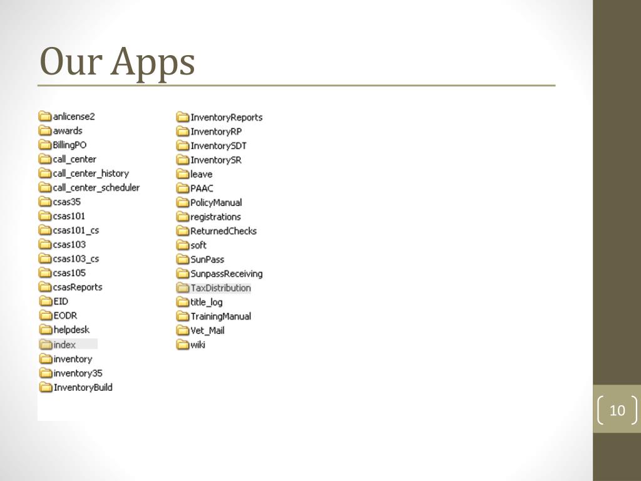Click the call_center folder icon
Viewport: 641px width, 481px height.
click(45, 159)
